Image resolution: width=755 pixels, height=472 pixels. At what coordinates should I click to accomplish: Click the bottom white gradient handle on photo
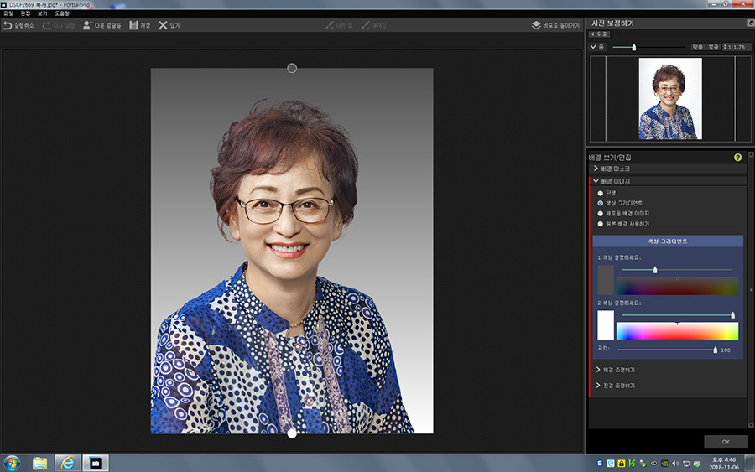click(x=292, y=433)
